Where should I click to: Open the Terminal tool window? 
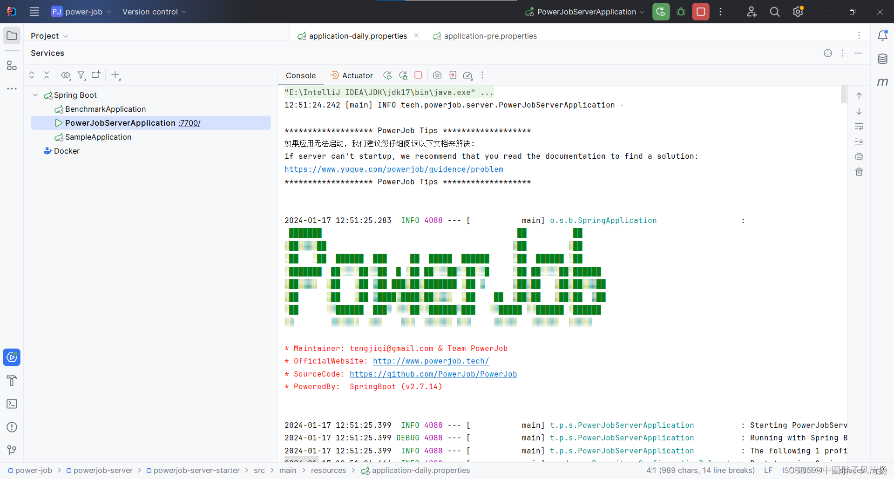(12, 404)
